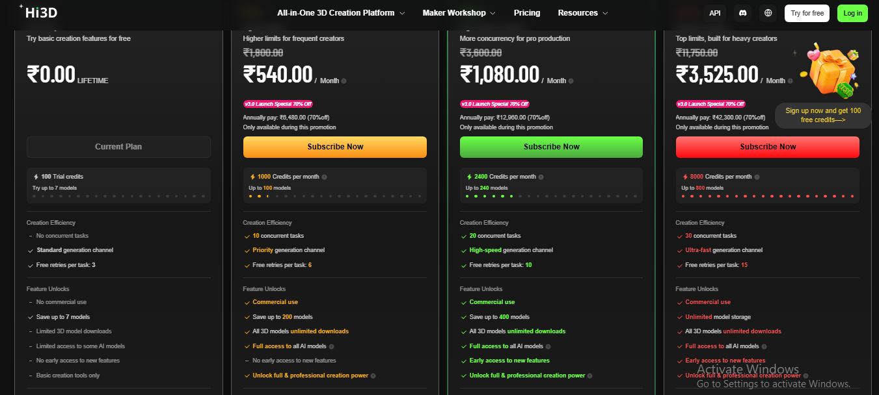Click the Try for free button
879x395 pixels.
(x=807, y=13)
